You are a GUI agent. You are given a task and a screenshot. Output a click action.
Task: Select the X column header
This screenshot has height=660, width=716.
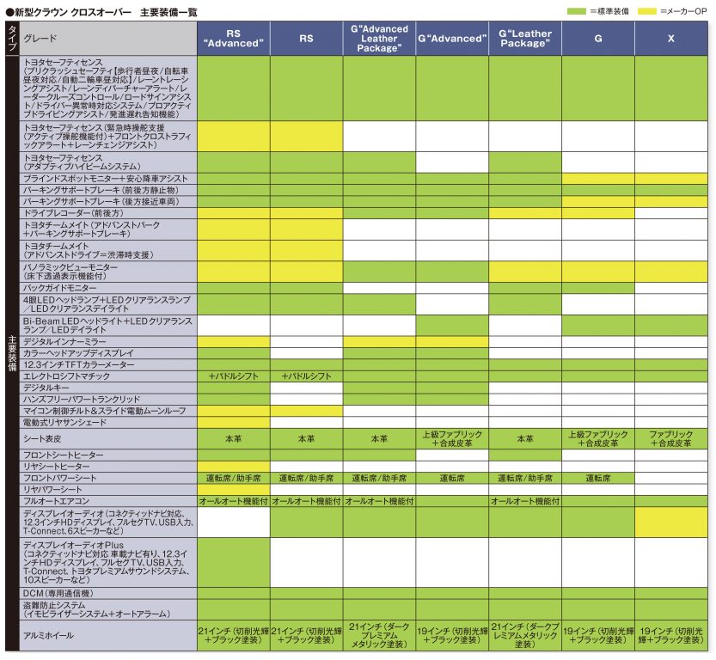point(671,39)
